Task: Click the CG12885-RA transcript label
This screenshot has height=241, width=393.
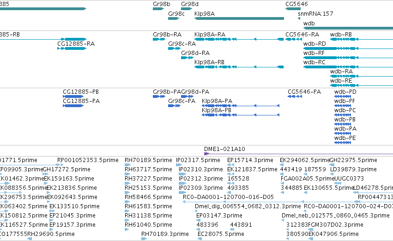Action: (76, 44)
